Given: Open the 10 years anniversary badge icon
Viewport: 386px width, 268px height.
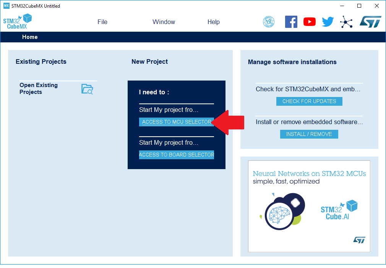Looking at the screenshot, I should pos(269,22).
